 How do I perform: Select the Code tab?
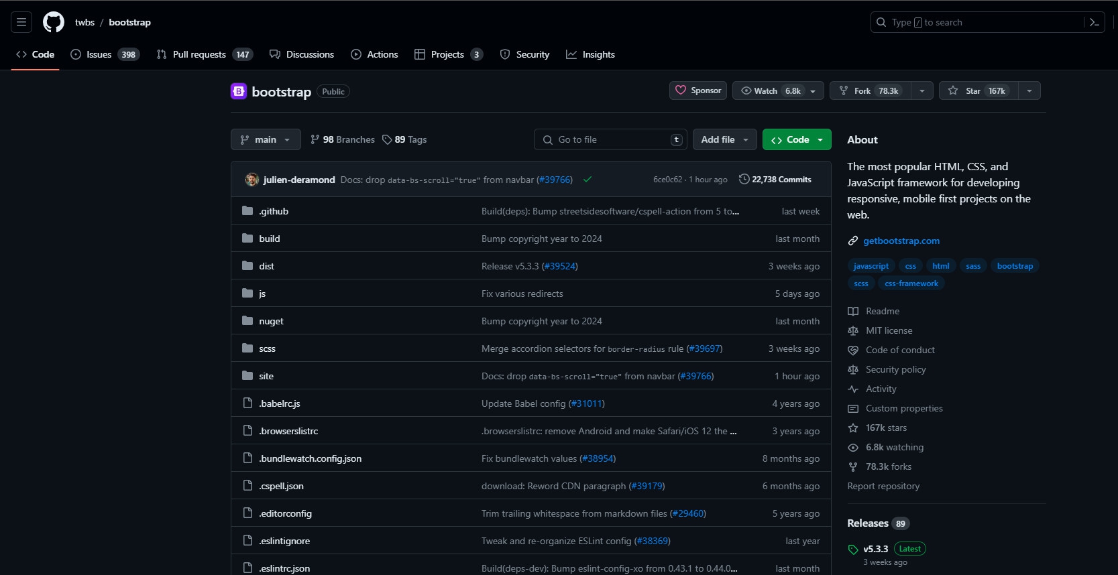(35, 54)
